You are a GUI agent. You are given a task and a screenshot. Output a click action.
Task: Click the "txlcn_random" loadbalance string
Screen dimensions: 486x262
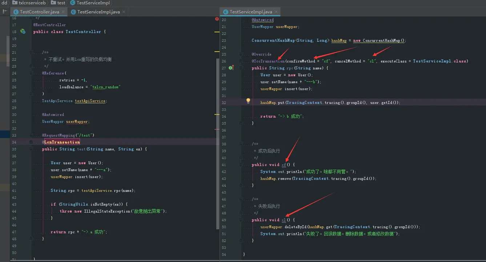(x=106, y=87)
